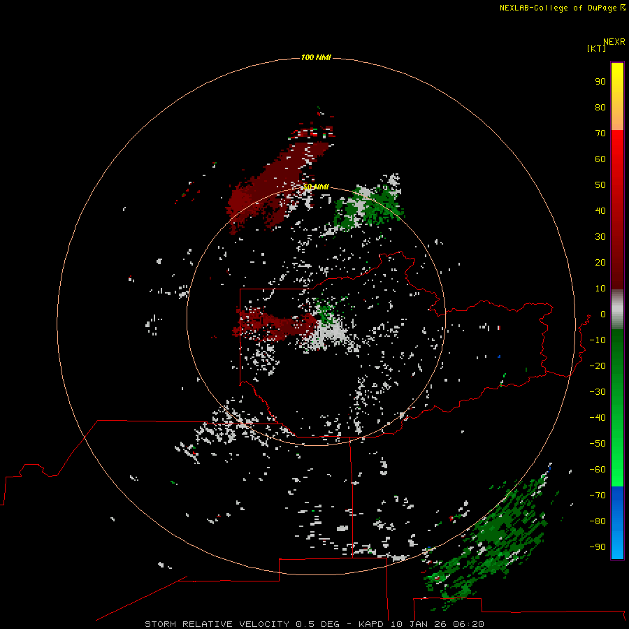Click the -40 value on velocity scale
This screenshot has width=629, height=629.
(598, 418)
